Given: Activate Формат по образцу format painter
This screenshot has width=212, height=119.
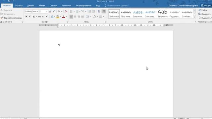Looking at the screenshot, I should 11,18.
